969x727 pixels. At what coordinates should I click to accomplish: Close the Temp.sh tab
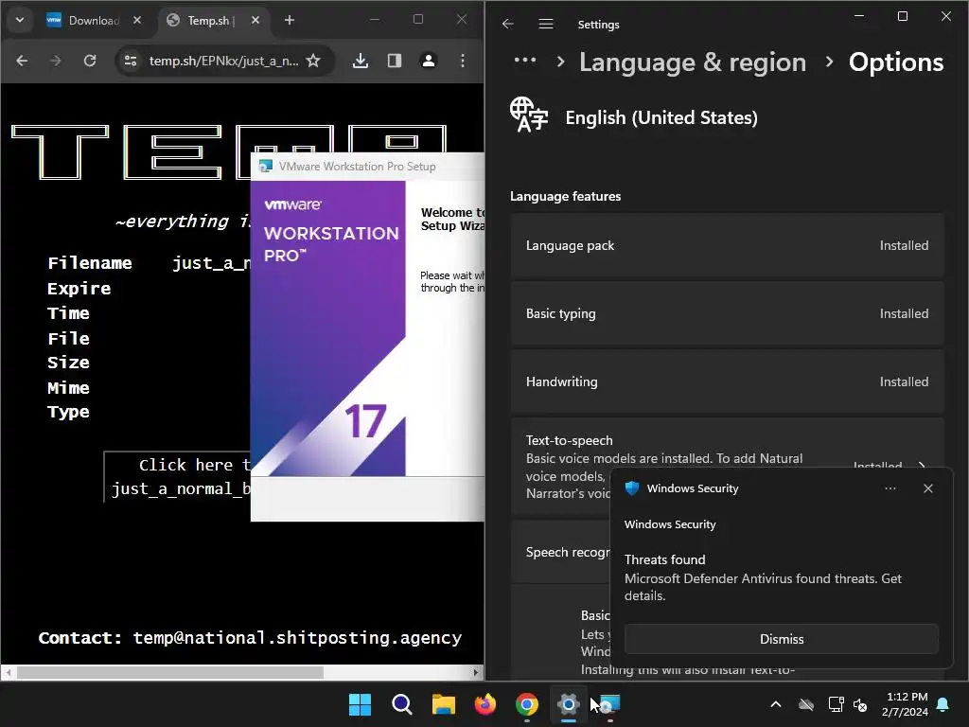click(x=255, y=21)
